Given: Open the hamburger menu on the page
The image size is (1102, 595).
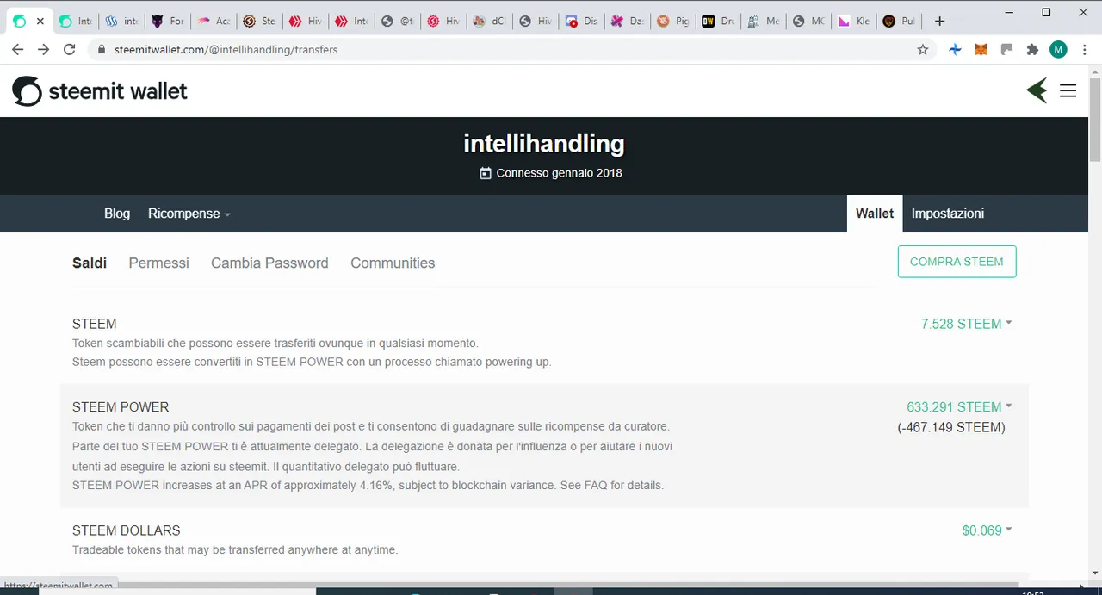Looking at the screenshot, I should pos(1068,90).
